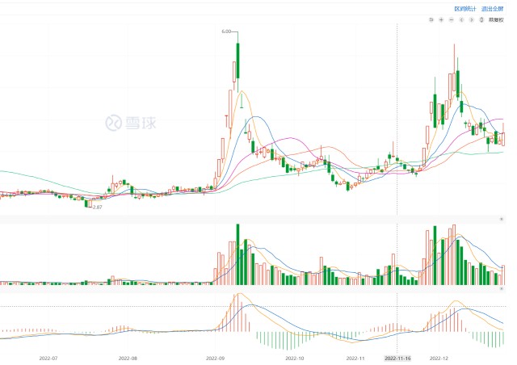Click 退出全屏 to exit fullscreen
The height and width of the screenshot is (365, 517).
point(493,9)
